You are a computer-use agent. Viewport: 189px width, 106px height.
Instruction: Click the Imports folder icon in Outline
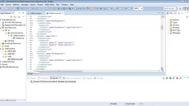pyautogui.click(x=171, y=20)
